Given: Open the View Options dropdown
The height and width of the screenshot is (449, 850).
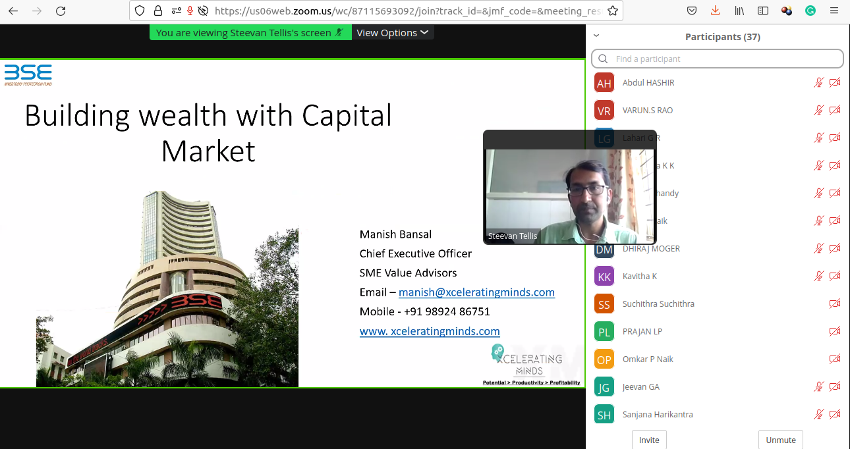Looking at the screenshot, I should tap(393, 33).
